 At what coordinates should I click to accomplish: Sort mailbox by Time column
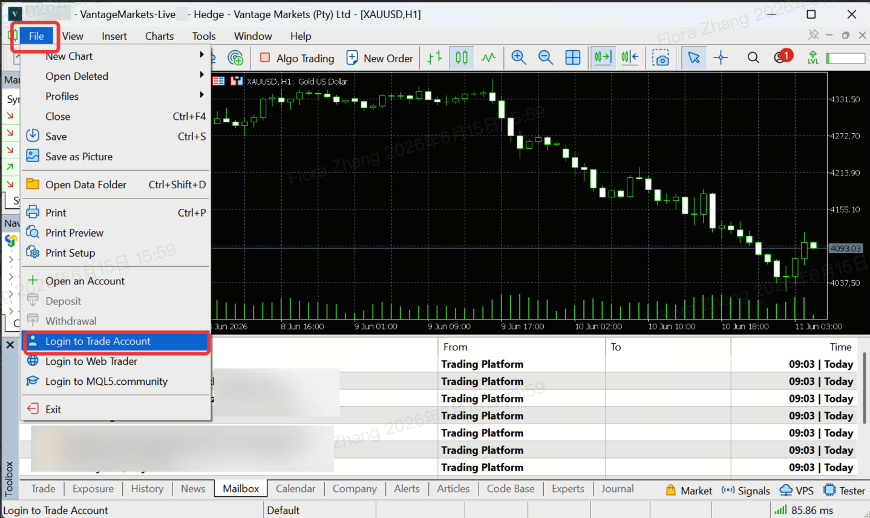click(x=794, y=347)
